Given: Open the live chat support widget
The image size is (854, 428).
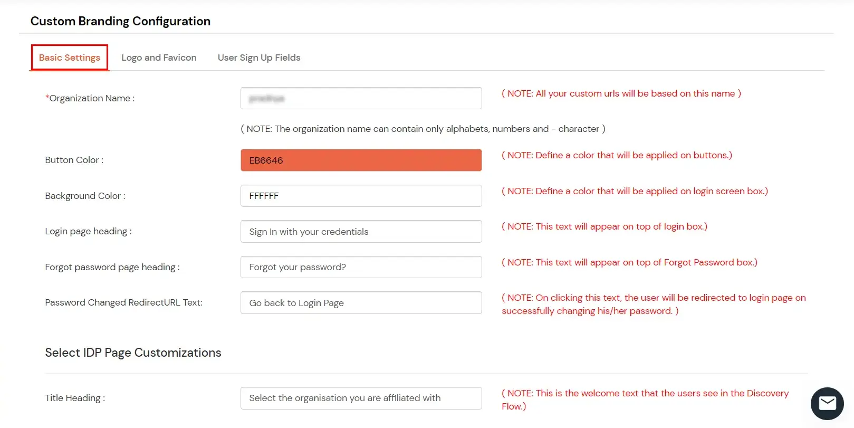Looking at the screenshot, I should [827, 403].
